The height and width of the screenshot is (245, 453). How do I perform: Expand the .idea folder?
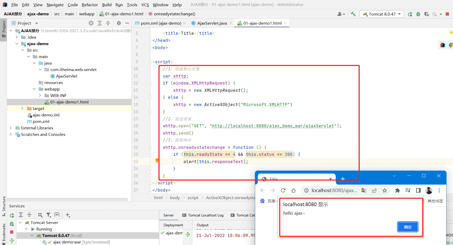point(17,37)
